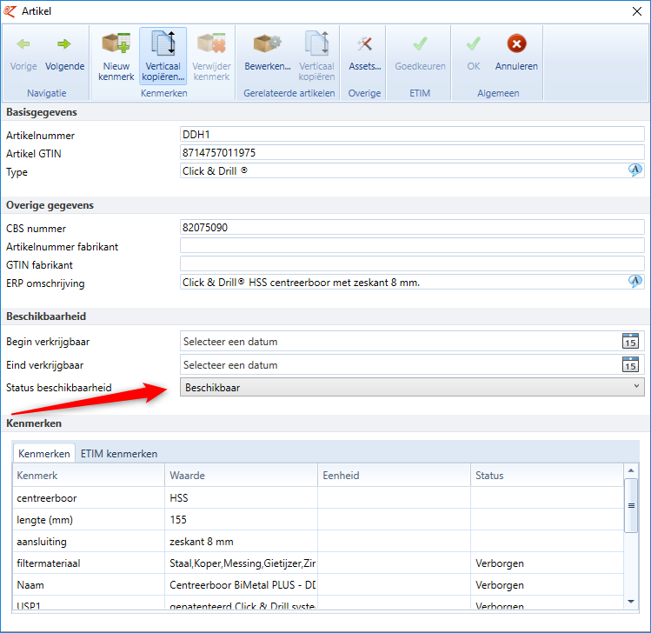Close the Artikel window

point(637,11)
